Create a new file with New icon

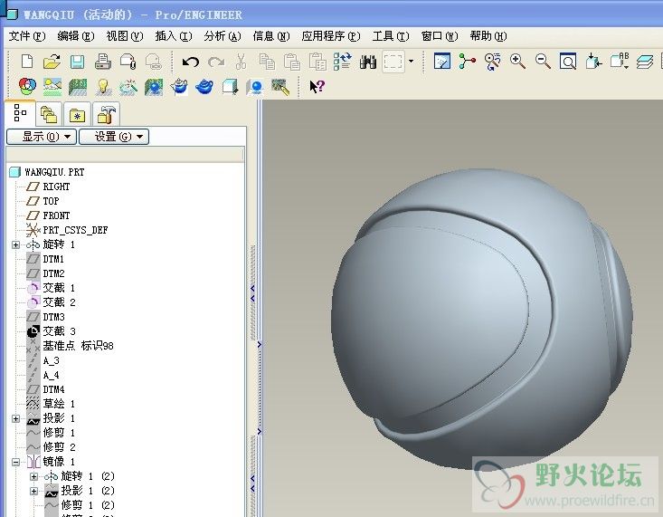27,62
